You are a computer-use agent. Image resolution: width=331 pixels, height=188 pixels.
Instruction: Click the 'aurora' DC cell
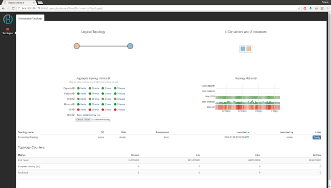point(101,137)
